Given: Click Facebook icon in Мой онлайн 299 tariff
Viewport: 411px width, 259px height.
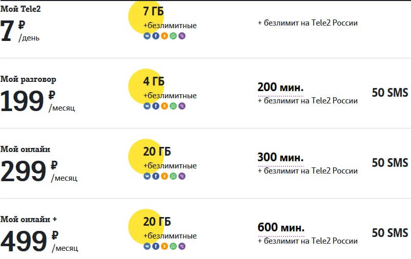Looking at the screenshot, I should point(156,176).
